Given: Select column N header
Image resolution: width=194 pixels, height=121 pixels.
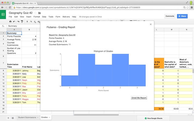Looking at the screenshot, I should [x=186, y=30].
